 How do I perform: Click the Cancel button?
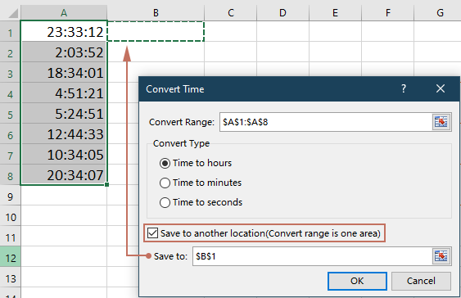(x=421, y=281)
